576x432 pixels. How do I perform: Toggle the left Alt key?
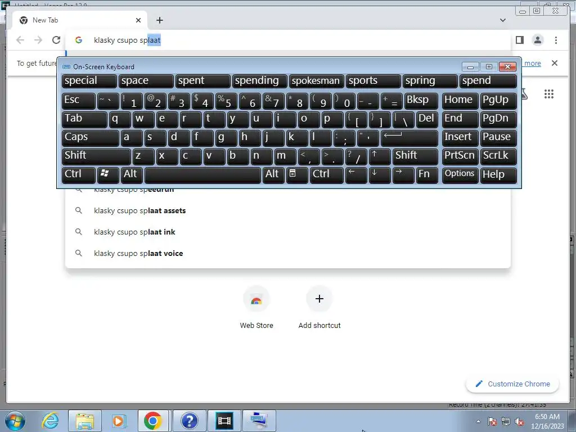pos(132,175)
